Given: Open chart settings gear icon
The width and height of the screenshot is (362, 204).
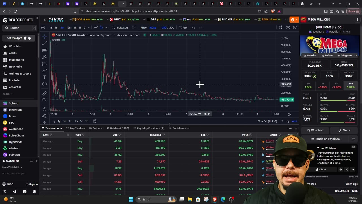Looking at the screenshot, I should click(x=288, y=27).
